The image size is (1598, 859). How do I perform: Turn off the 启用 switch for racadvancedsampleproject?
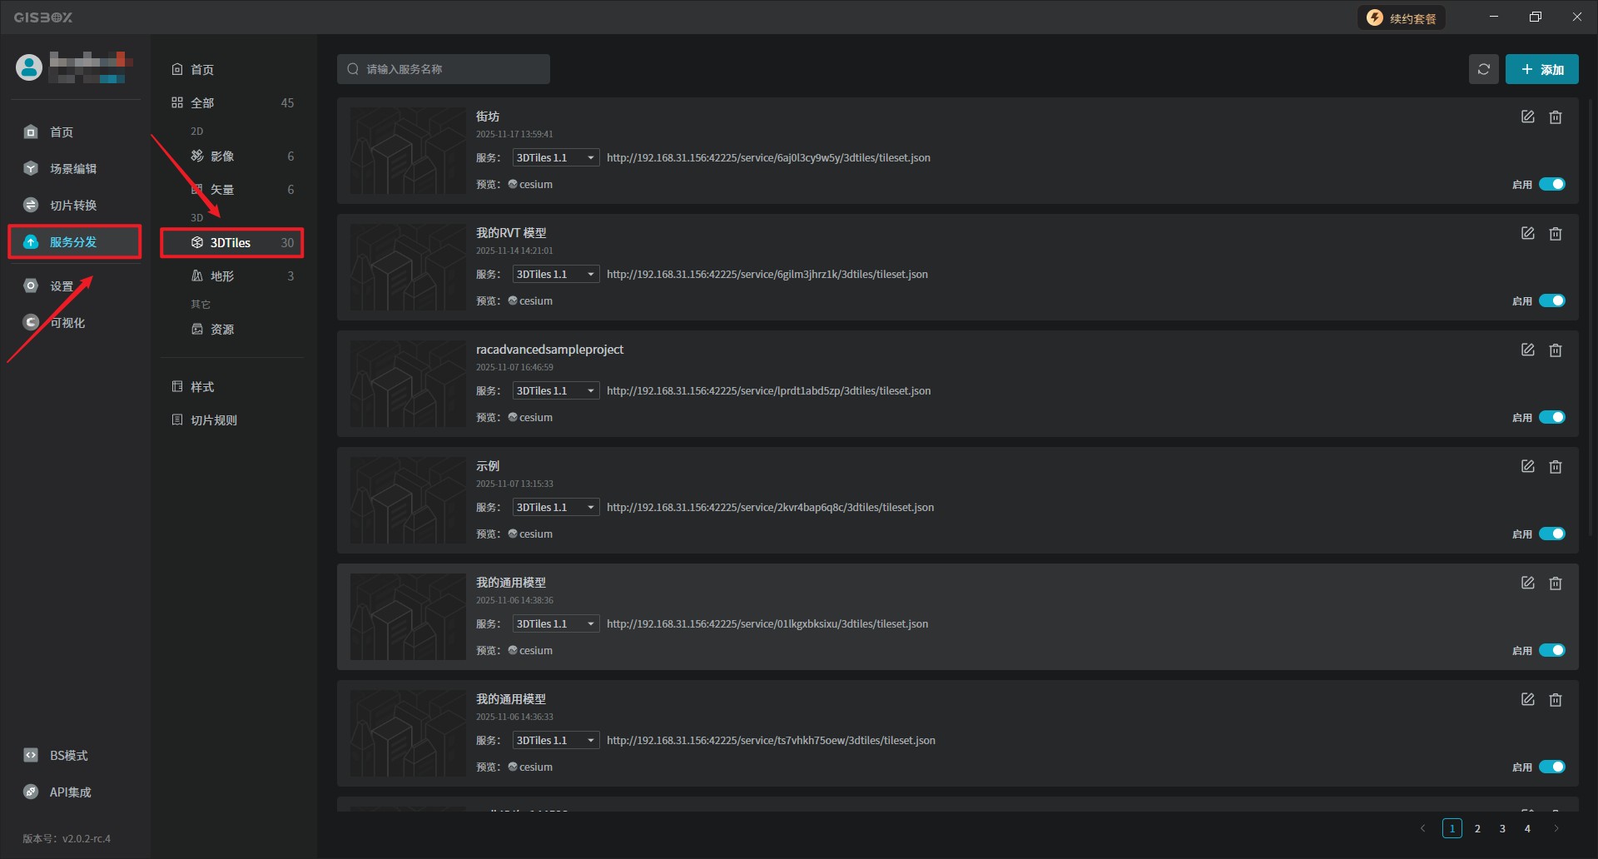pyautogui.click(x=1551, y=418)
